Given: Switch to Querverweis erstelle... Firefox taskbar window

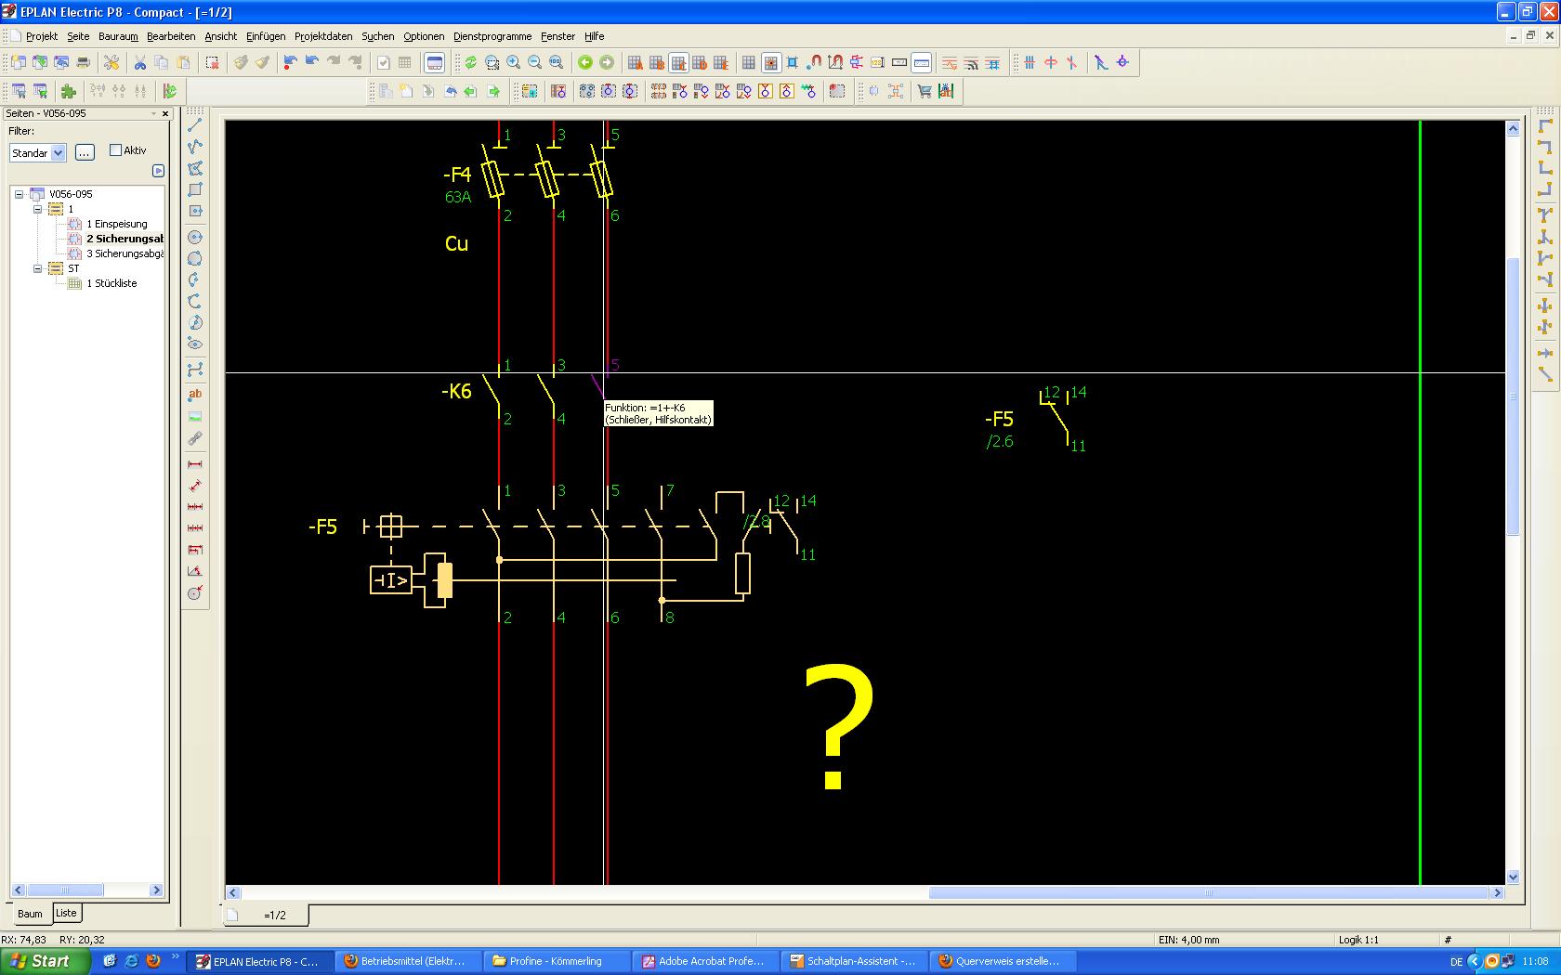Looking at the screenshot, I should [x=1003, y=961].
